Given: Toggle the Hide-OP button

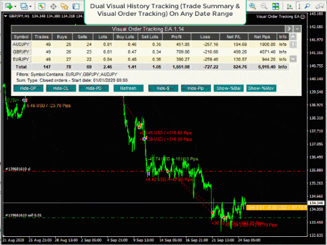Looking at the screenshot, I should [27, 88].
